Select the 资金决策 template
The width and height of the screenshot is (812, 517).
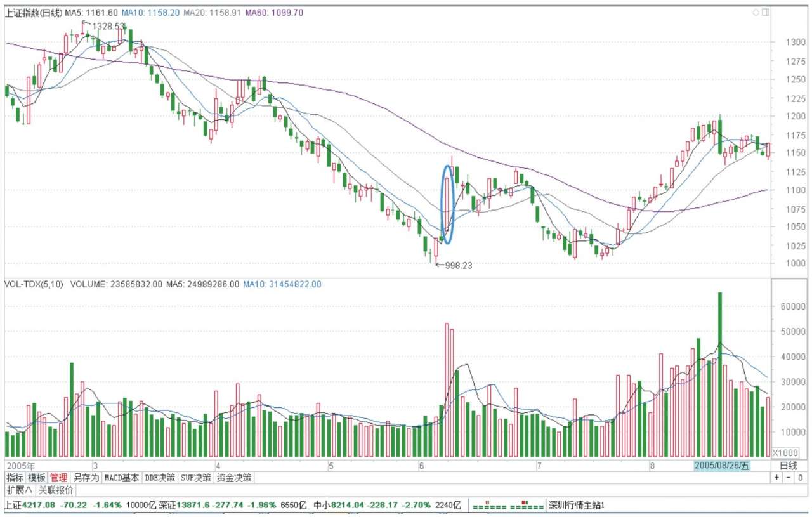pos(234,478)
